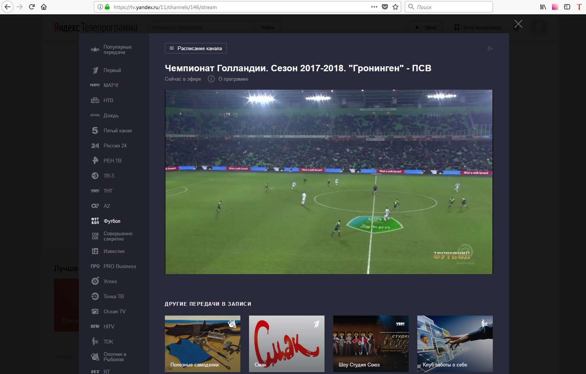
Task: Open the Совершенно секретно channel
Action: [112, 236]
